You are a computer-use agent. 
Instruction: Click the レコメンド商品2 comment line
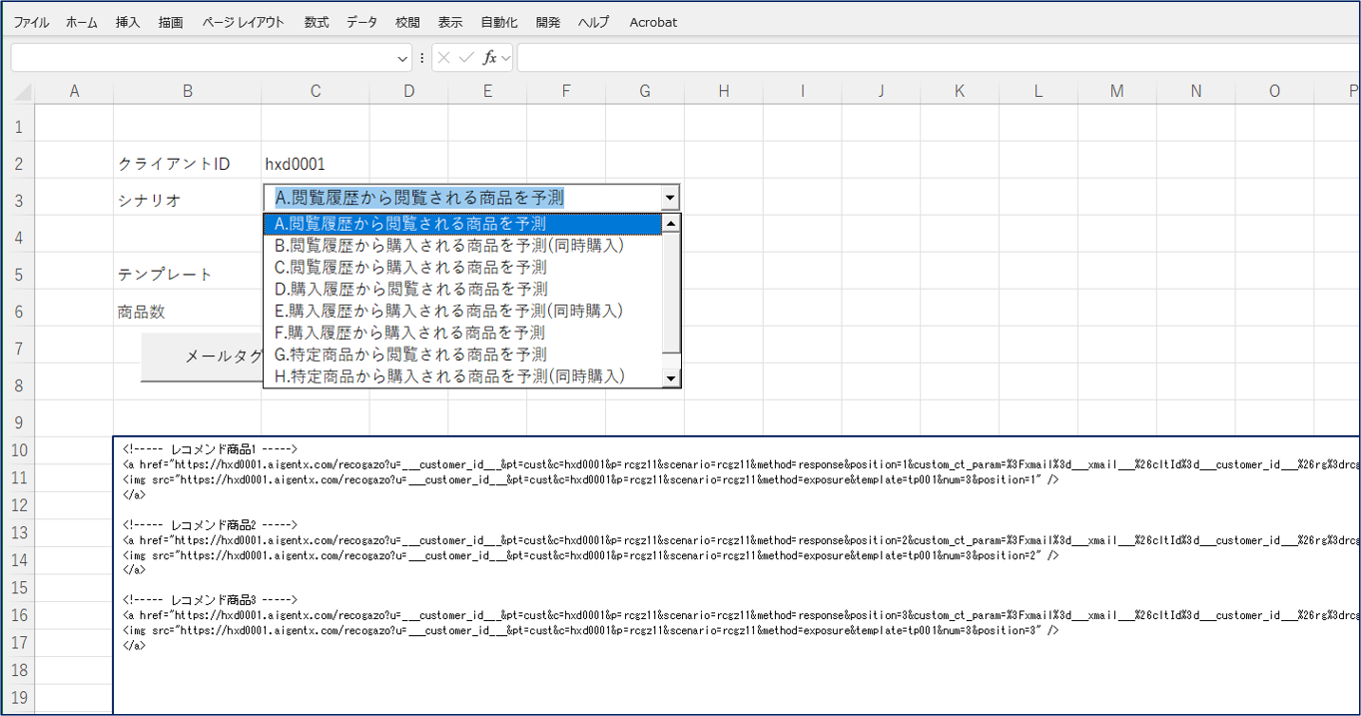pyautogui.click(x=210, y=524)
